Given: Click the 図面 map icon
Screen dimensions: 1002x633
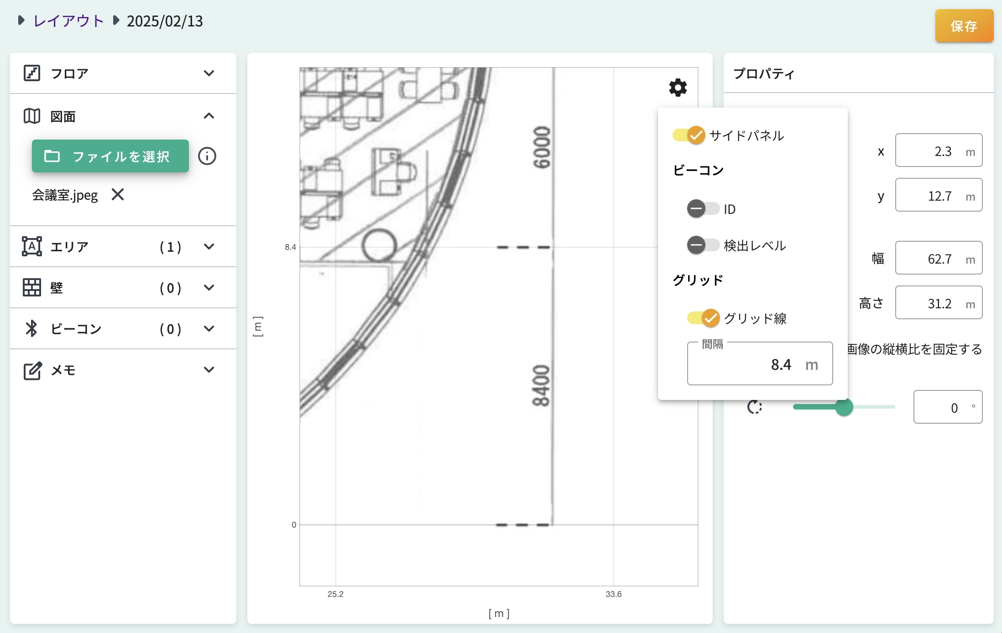Looking at the screenshot, I should click(x=32, y=115).
